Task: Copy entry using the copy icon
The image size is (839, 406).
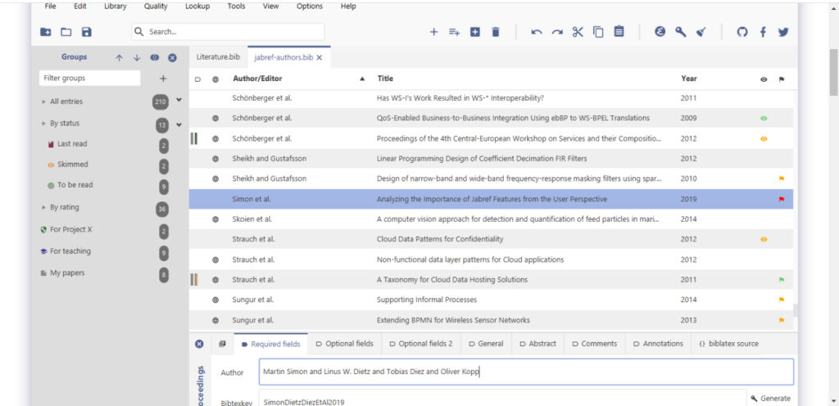Action: coord(598,32)
